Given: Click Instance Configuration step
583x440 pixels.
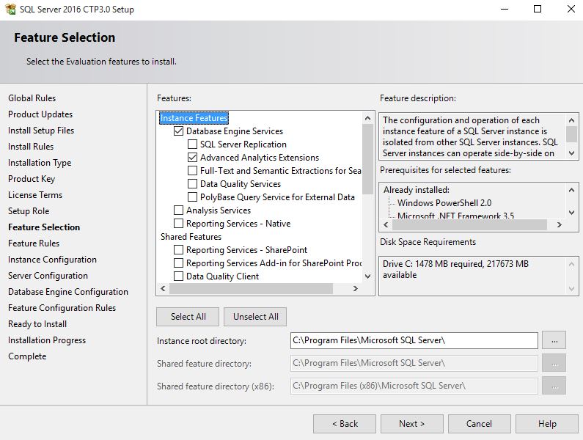Looking at the screenshot, I should (x=52, y=260).
